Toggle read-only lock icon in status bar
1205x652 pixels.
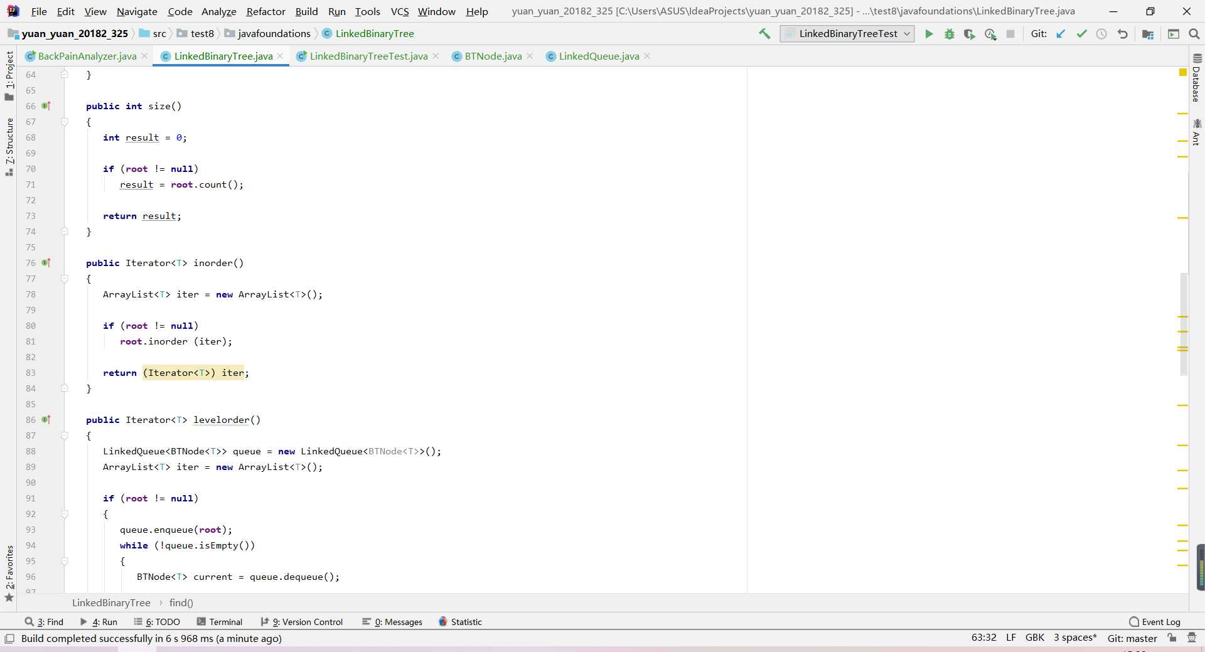[x=1172, y=638]
